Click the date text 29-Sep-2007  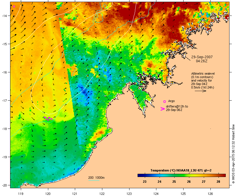coord(202,57)
